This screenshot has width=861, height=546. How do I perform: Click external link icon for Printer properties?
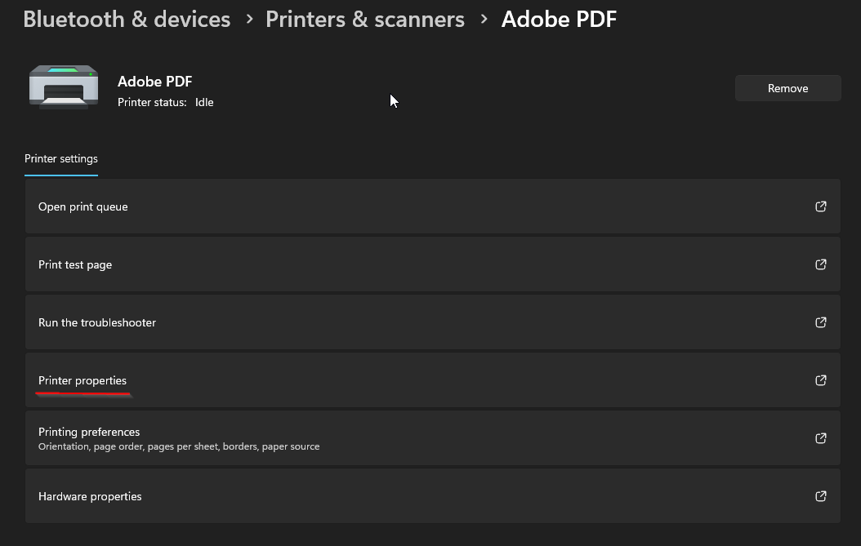click(x=820, y=380)
